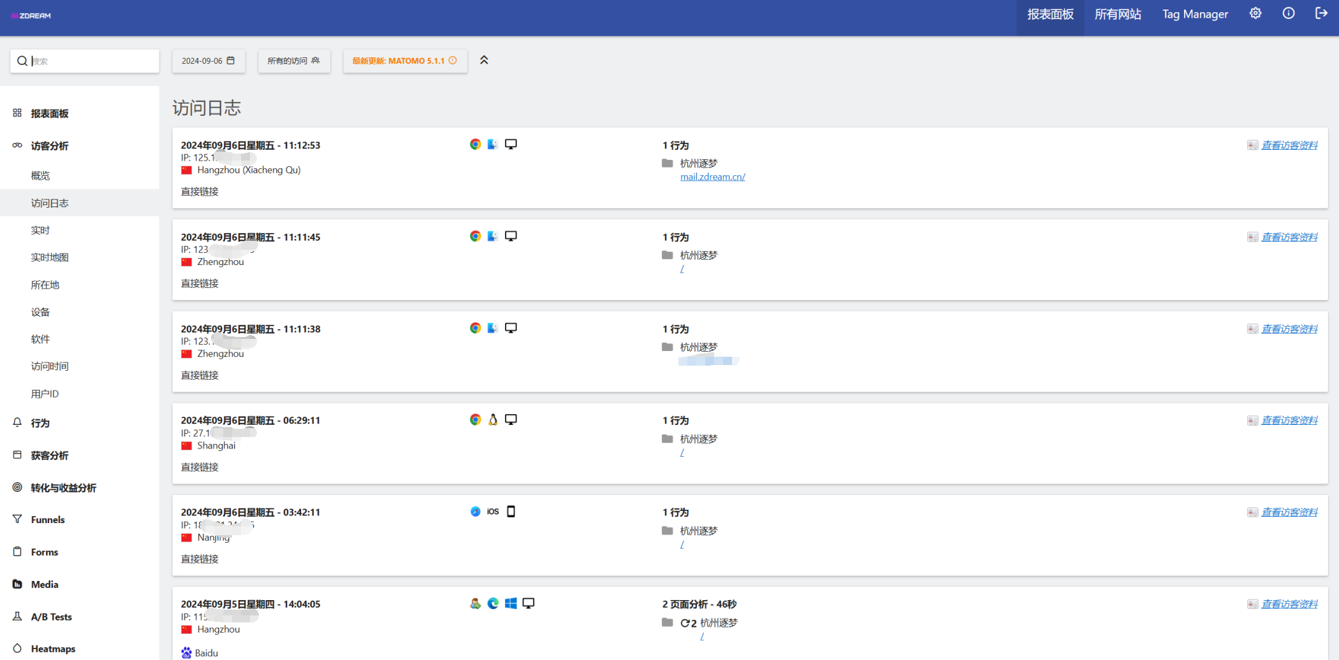Click 查看访客资料 for the Shanghai visit

1289,420
